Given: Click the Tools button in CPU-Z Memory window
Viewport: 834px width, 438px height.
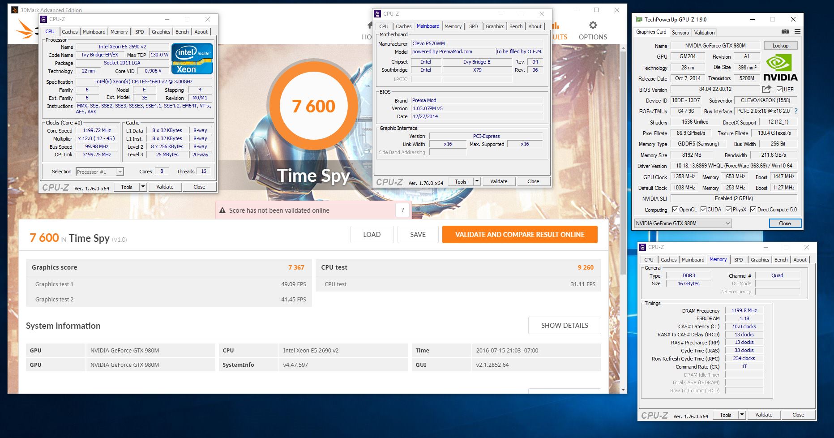Looking at the screenshot, I should click(x=726, y=415).
